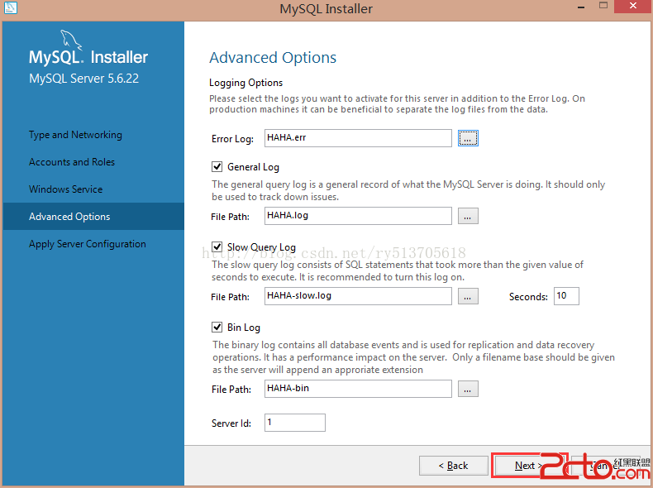Toggle the Slow Query Log checkbox
This screenshot has width=653, height=488.
(x=217, y=246)
